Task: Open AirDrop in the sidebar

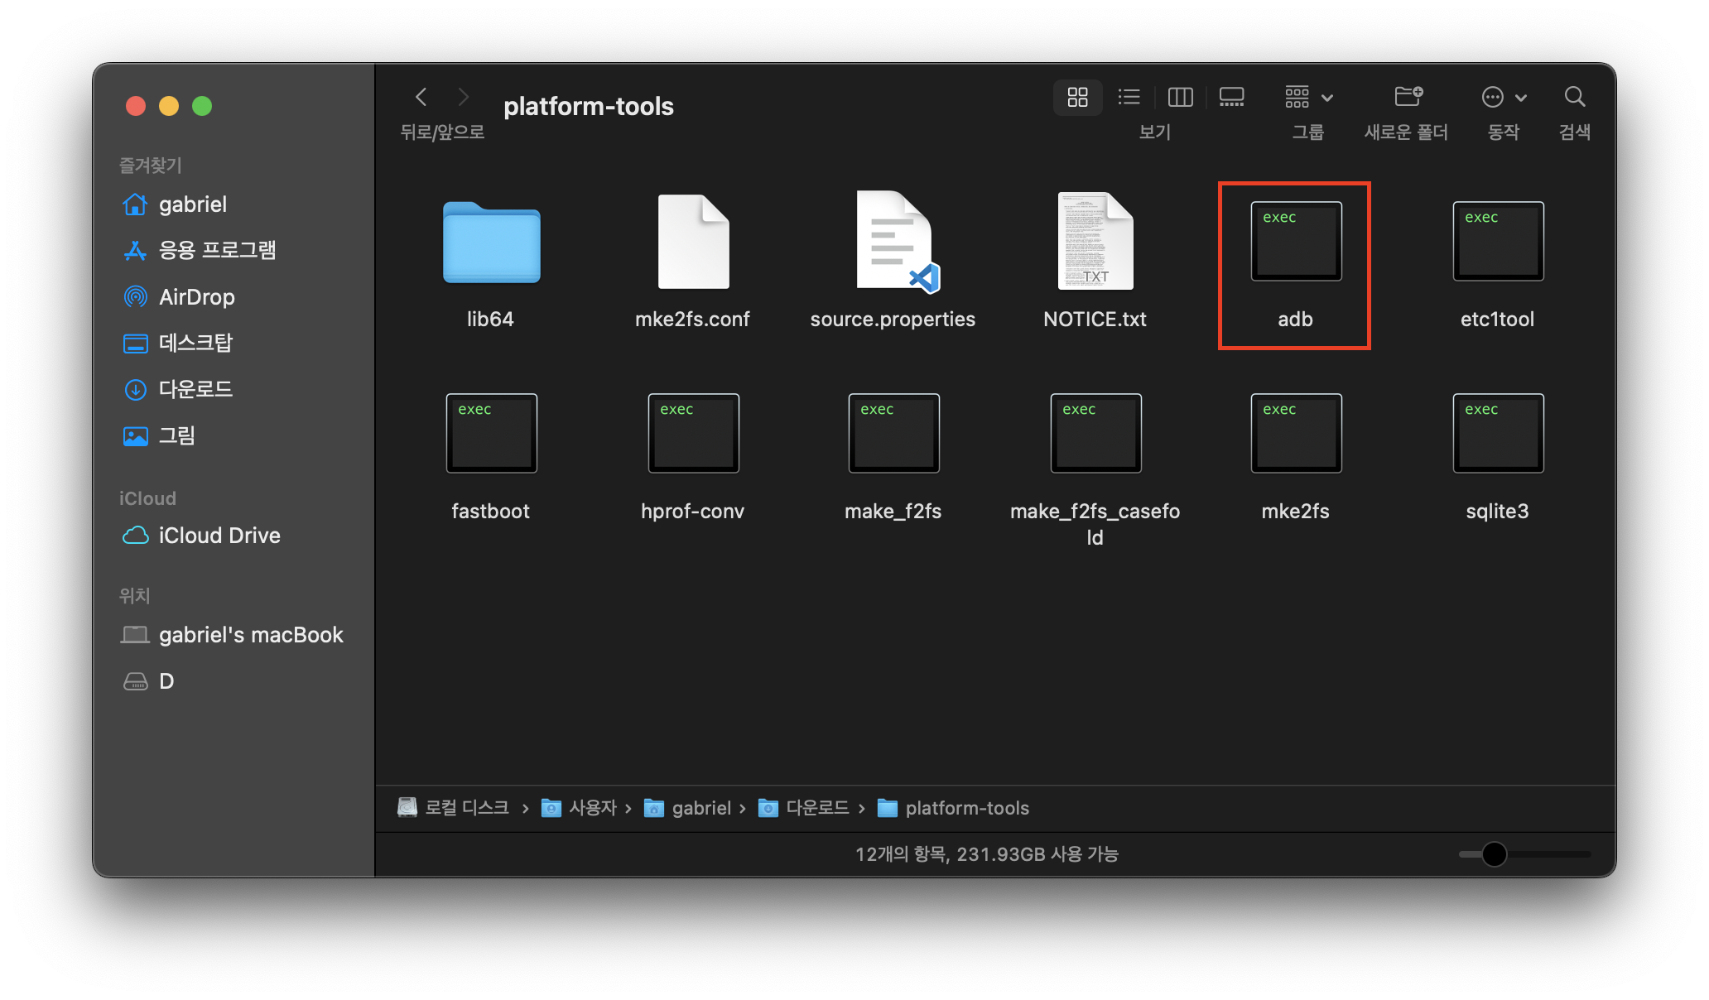Action: coord(196,297)
